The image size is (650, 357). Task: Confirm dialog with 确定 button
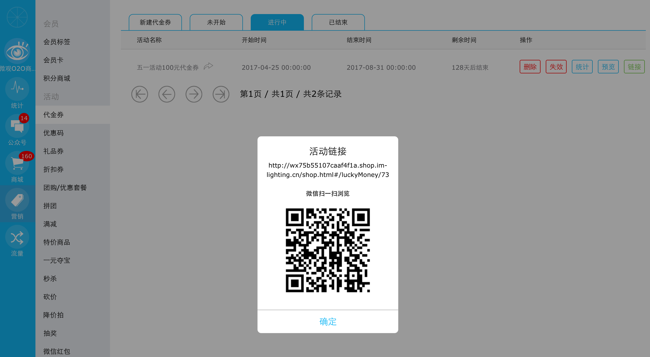[328, 322]
